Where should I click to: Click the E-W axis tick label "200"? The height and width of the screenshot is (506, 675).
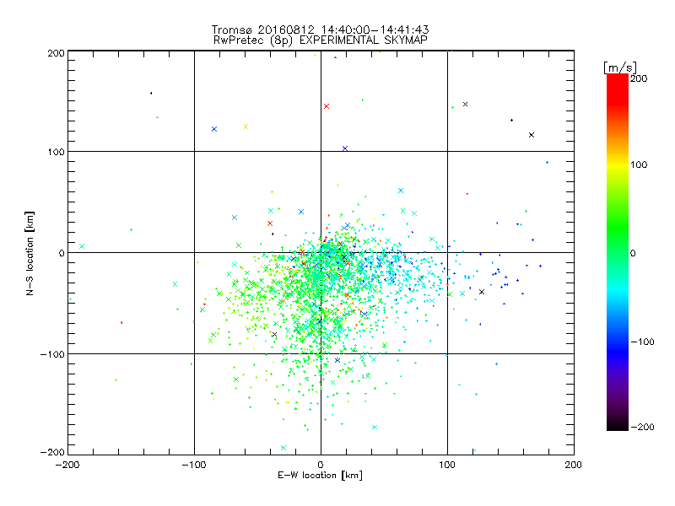(574, 465)
